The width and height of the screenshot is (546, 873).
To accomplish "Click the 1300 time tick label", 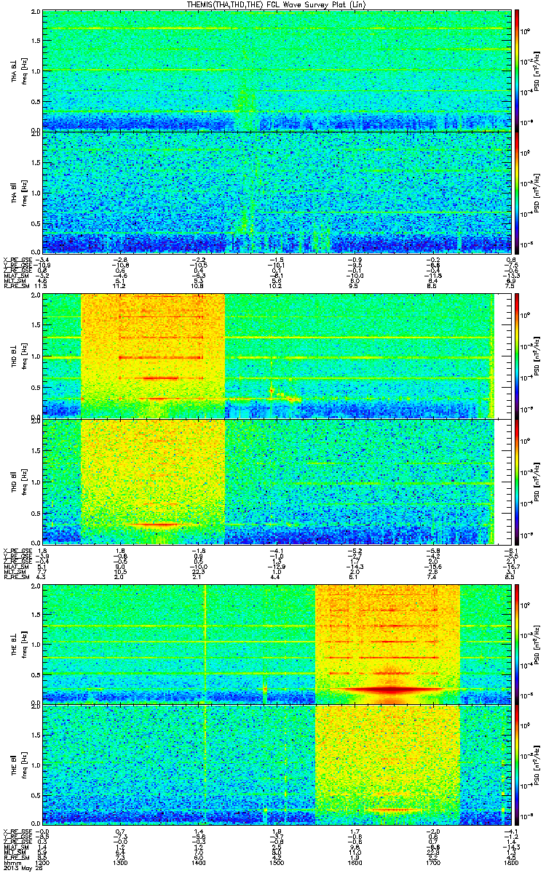I will pos(120,861).
